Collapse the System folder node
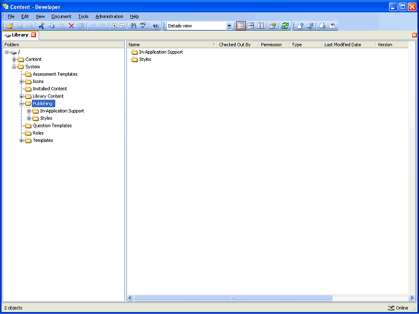Viewport: 419px width, 314px height. (14, 67)
